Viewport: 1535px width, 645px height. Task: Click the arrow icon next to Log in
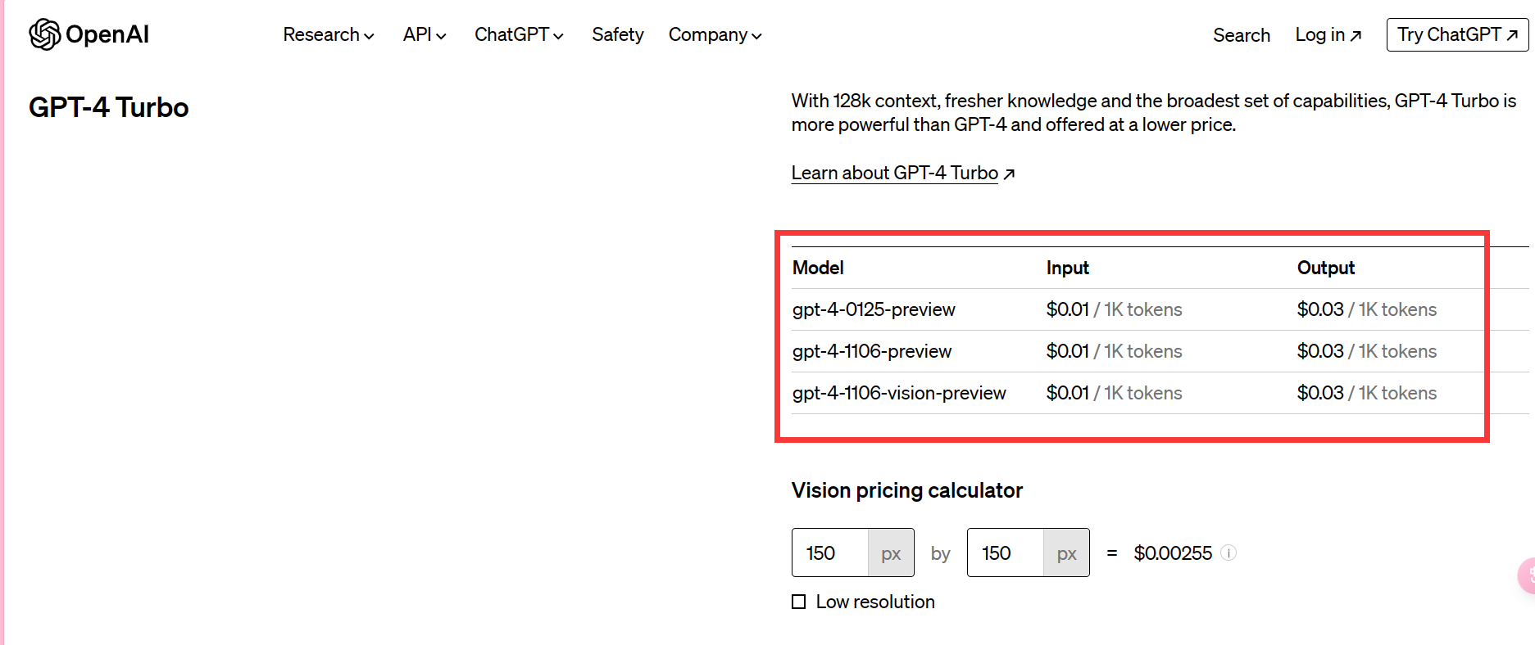[x=1356, y=35]
